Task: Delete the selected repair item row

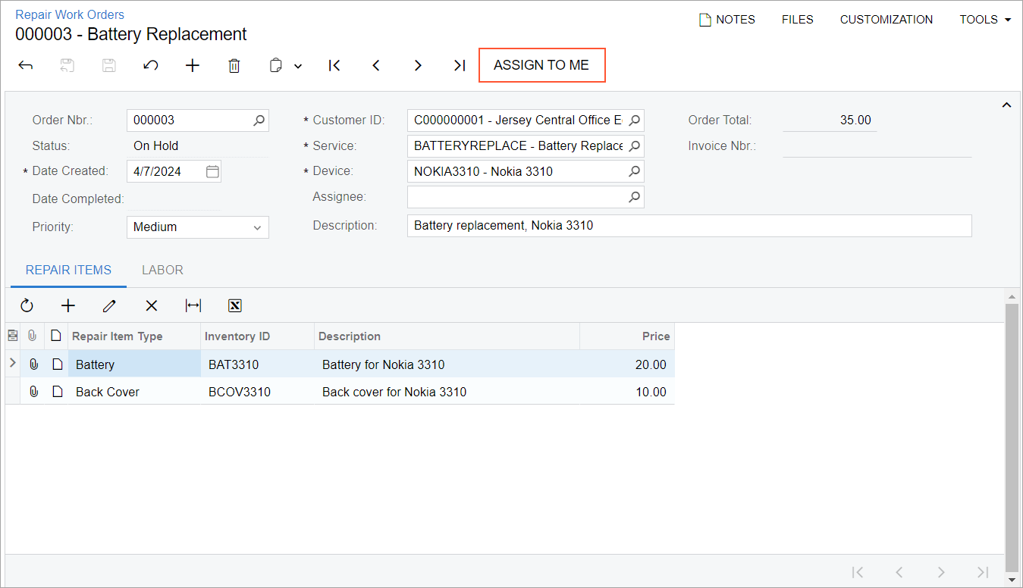Action: (x=152, y=305)
